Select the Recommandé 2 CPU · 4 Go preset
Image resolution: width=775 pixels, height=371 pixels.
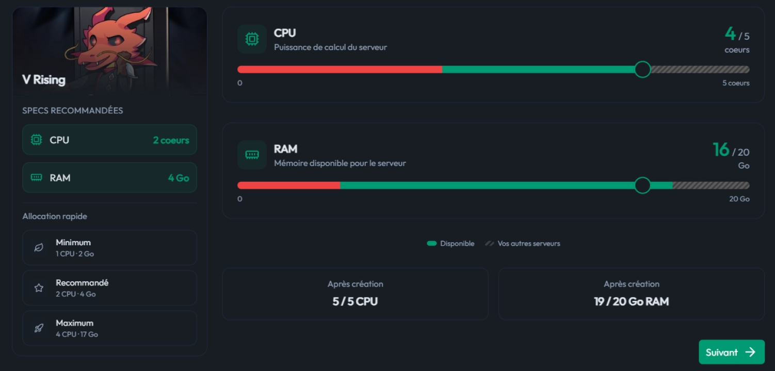[109, 288]
